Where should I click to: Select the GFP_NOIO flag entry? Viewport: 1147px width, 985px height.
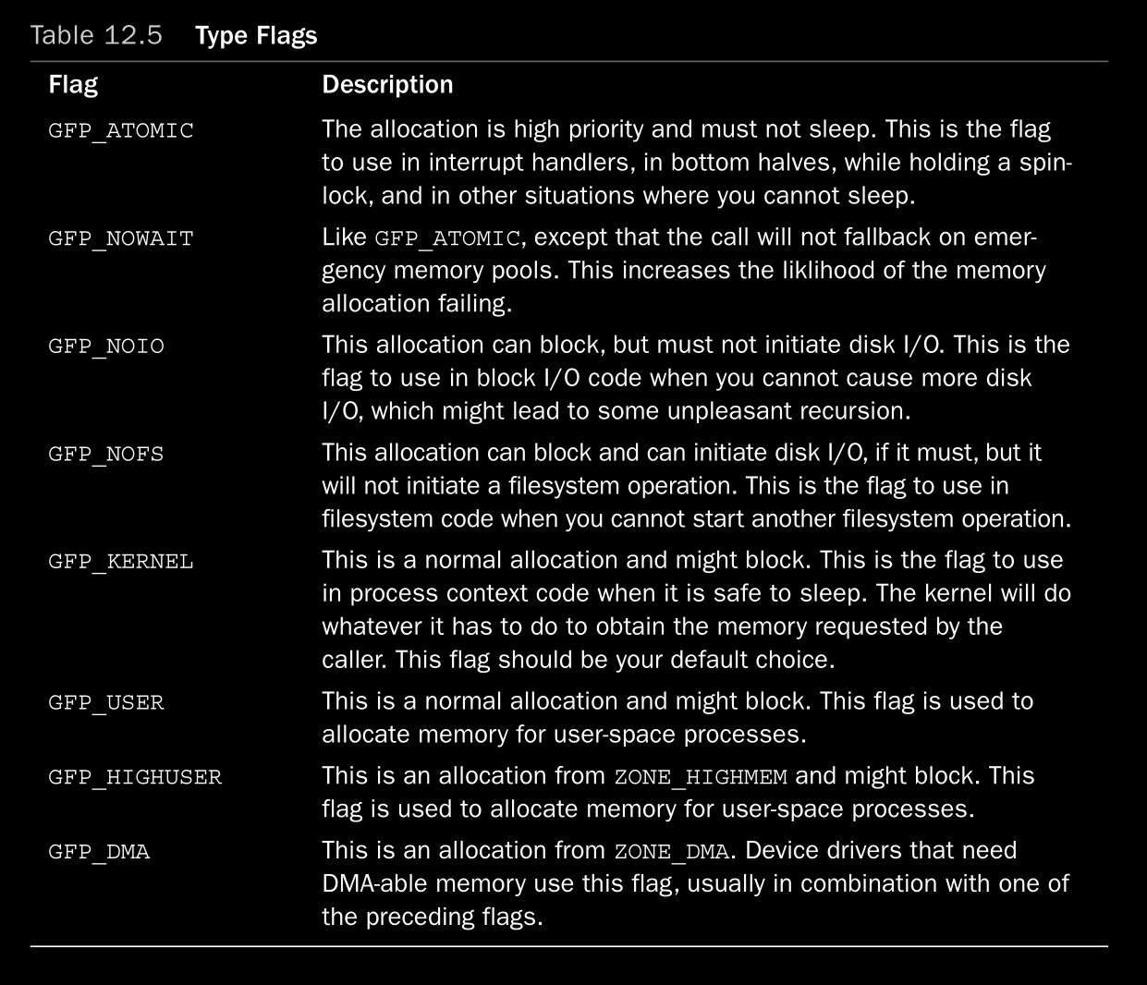pyautogui.click(x=106, y=347)
